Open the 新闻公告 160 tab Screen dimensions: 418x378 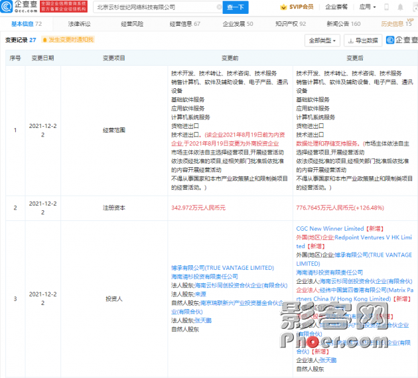click(344, 24)
